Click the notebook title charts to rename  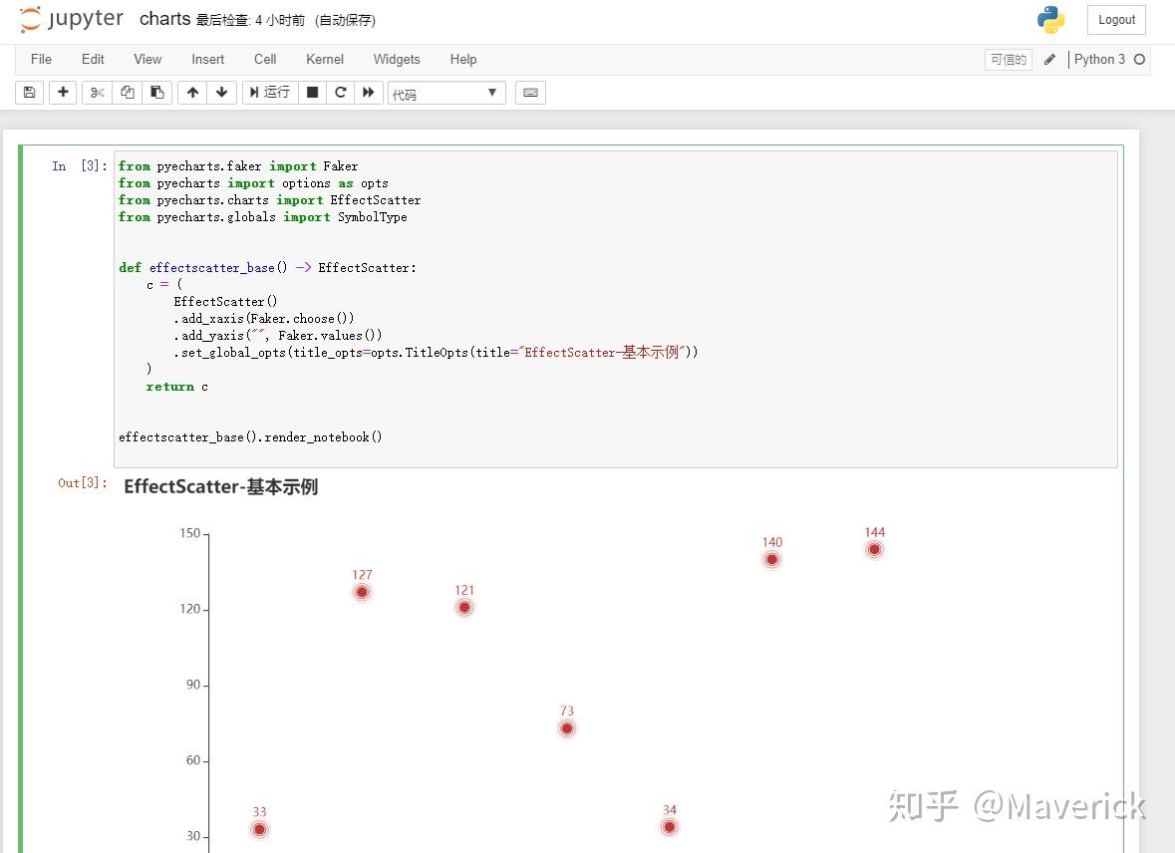pos(164,18)
